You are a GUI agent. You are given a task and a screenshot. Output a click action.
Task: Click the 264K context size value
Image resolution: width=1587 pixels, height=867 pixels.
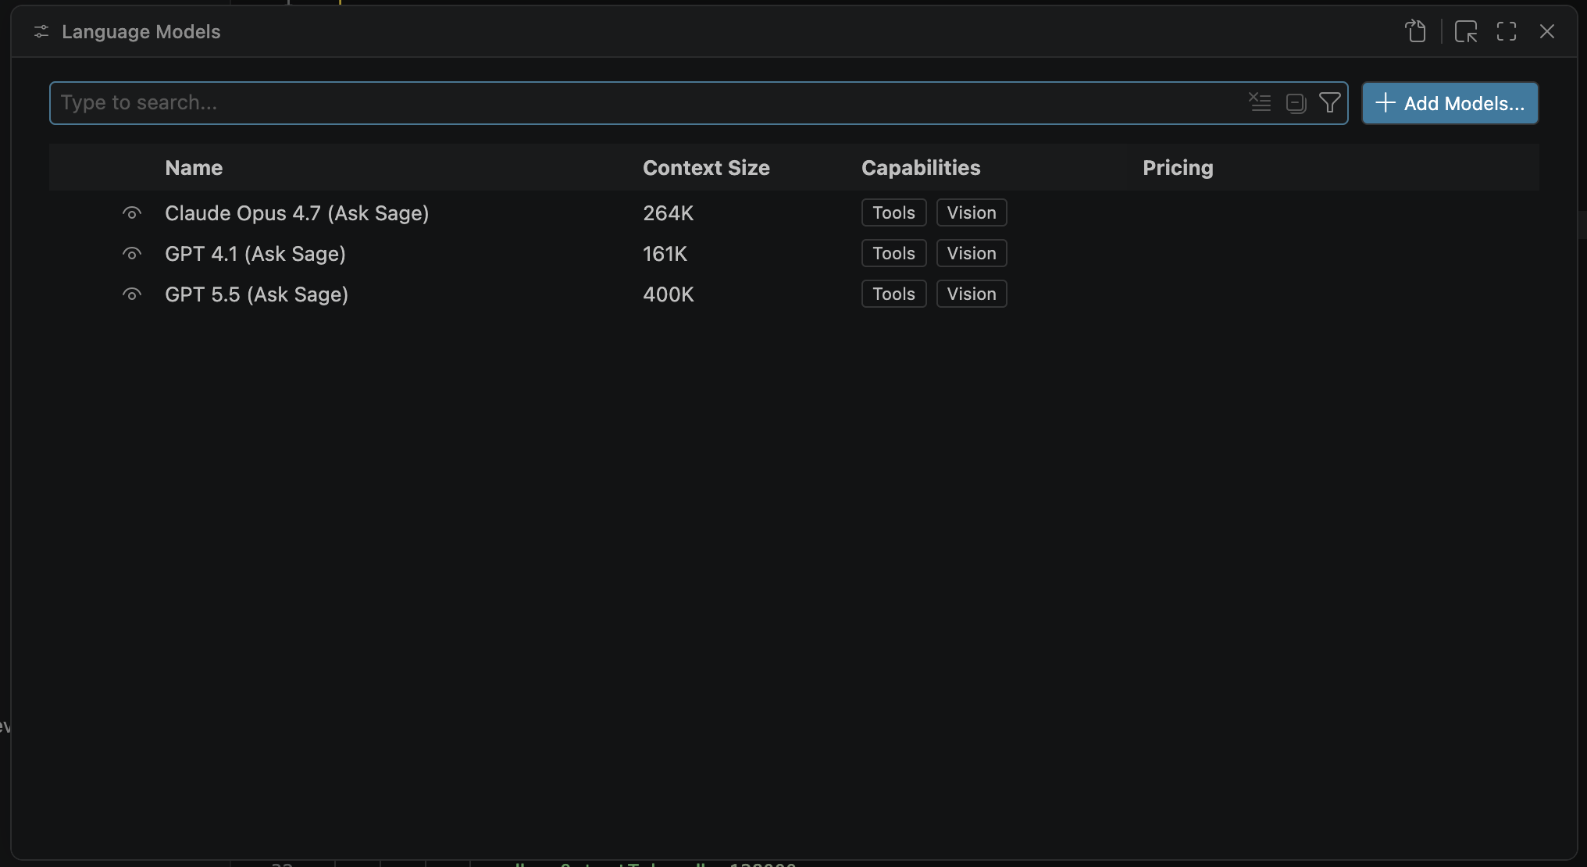coord(668,213)
